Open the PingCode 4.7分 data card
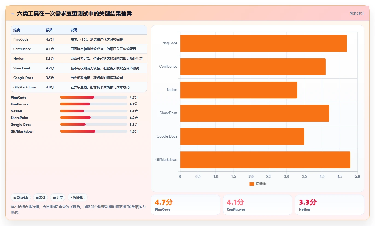Image resolution: width=375 pixels, height=226 pixels. click(x=185, y=205)
